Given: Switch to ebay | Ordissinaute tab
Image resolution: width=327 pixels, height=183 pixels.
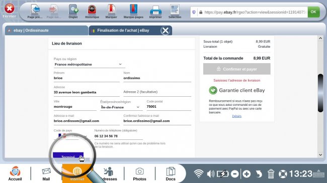Looking at the screenshot, I should [x=47, y=31].
